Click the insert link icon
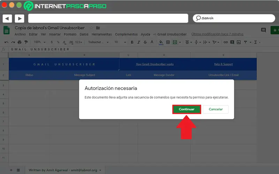 [226, 42]
